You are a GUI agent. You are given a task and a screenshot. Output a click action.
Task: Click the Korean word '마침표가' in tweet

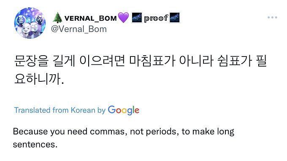click(152, 61)
